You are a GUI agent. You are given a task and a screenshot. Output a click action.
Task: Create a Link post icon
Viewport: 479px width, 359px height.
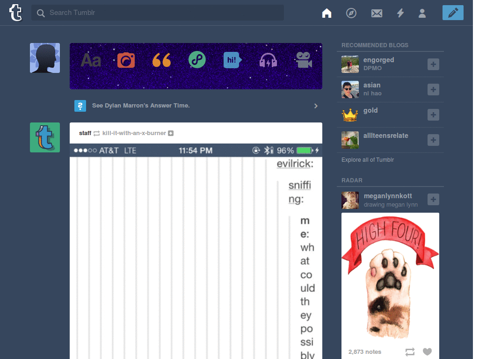click(197, 59)
